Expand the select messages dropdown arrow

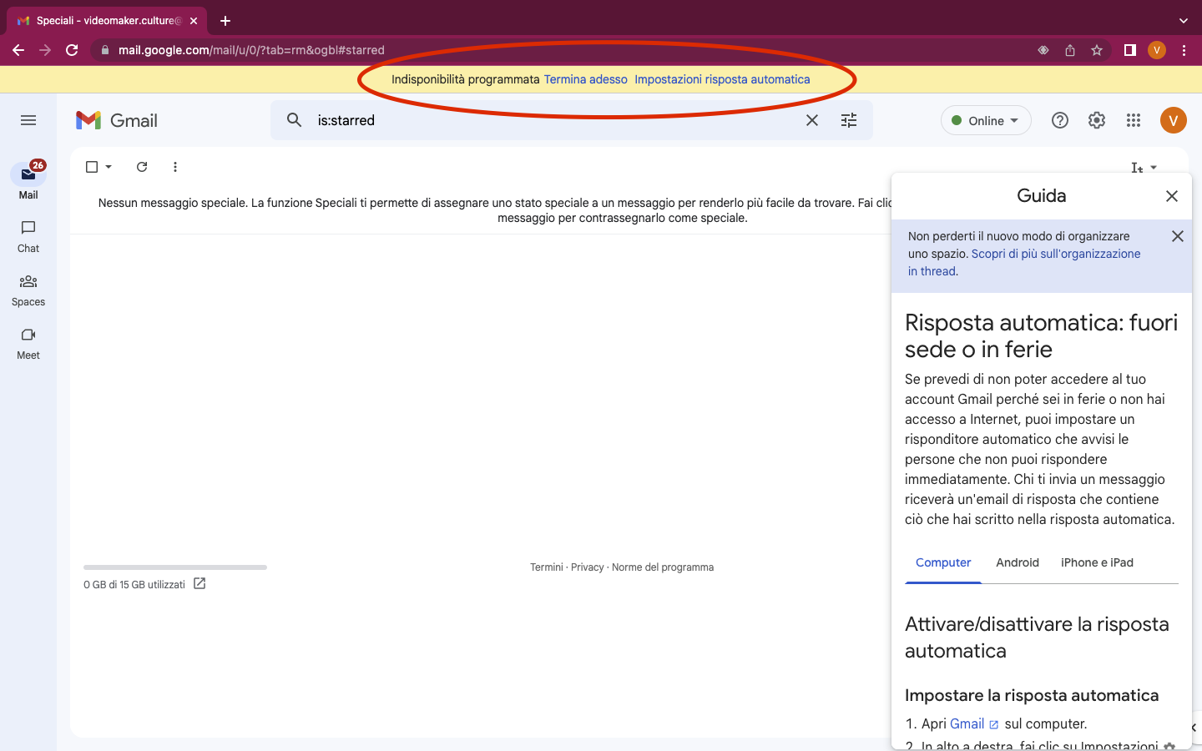click(x=108, y=167)
